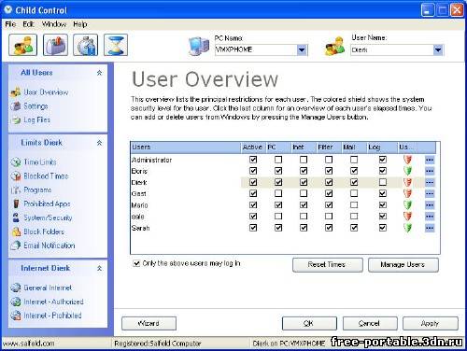This screenshot has height=351, width=467.
Task: Toggle Active checkbox for Administrator
Action: pyautogui.click(x=253, y=160)
